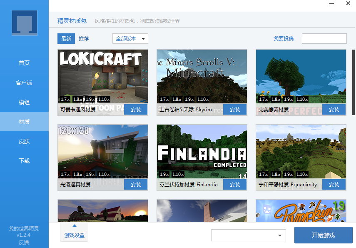Click the 1.9.x tag on Finlandia pack
This screenshot has height=248, width=356.
tap(164, 174)
